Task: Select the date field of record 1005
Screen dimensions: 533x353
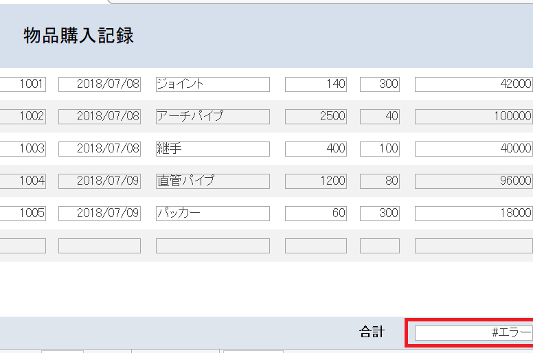Action: pos(99,214)
